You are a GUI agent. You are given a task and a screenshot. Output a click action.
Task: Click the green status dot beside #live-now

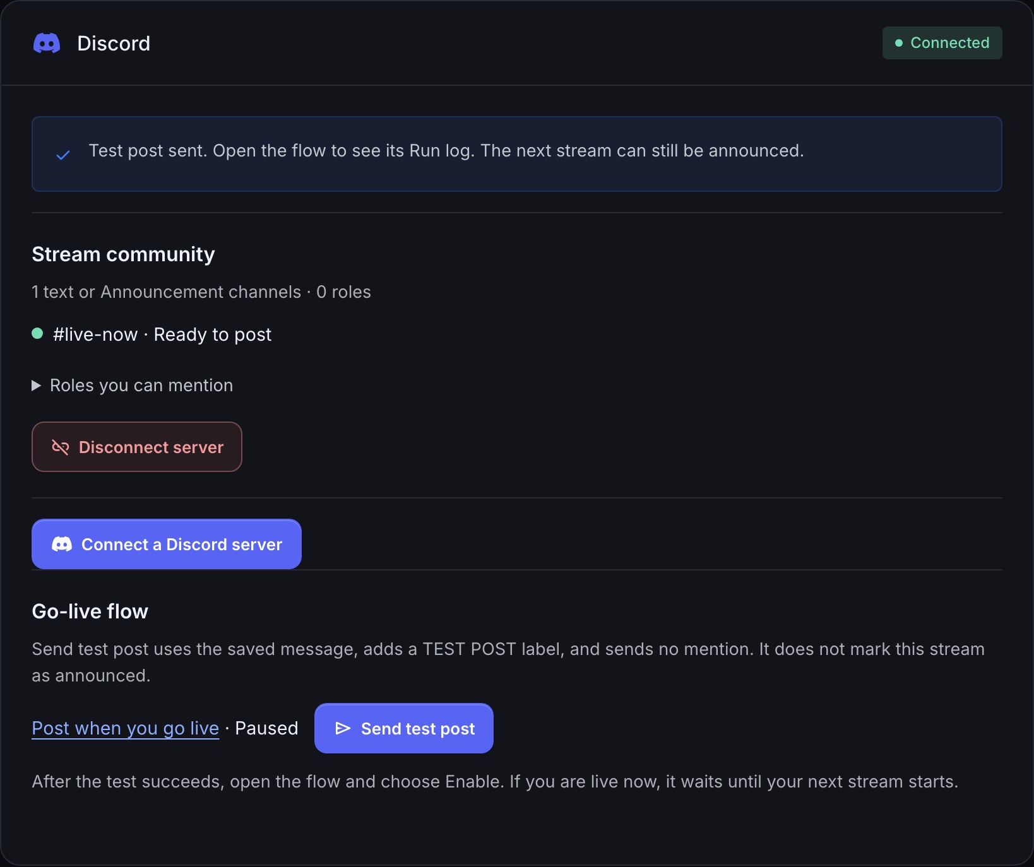(x=37, y=333)
